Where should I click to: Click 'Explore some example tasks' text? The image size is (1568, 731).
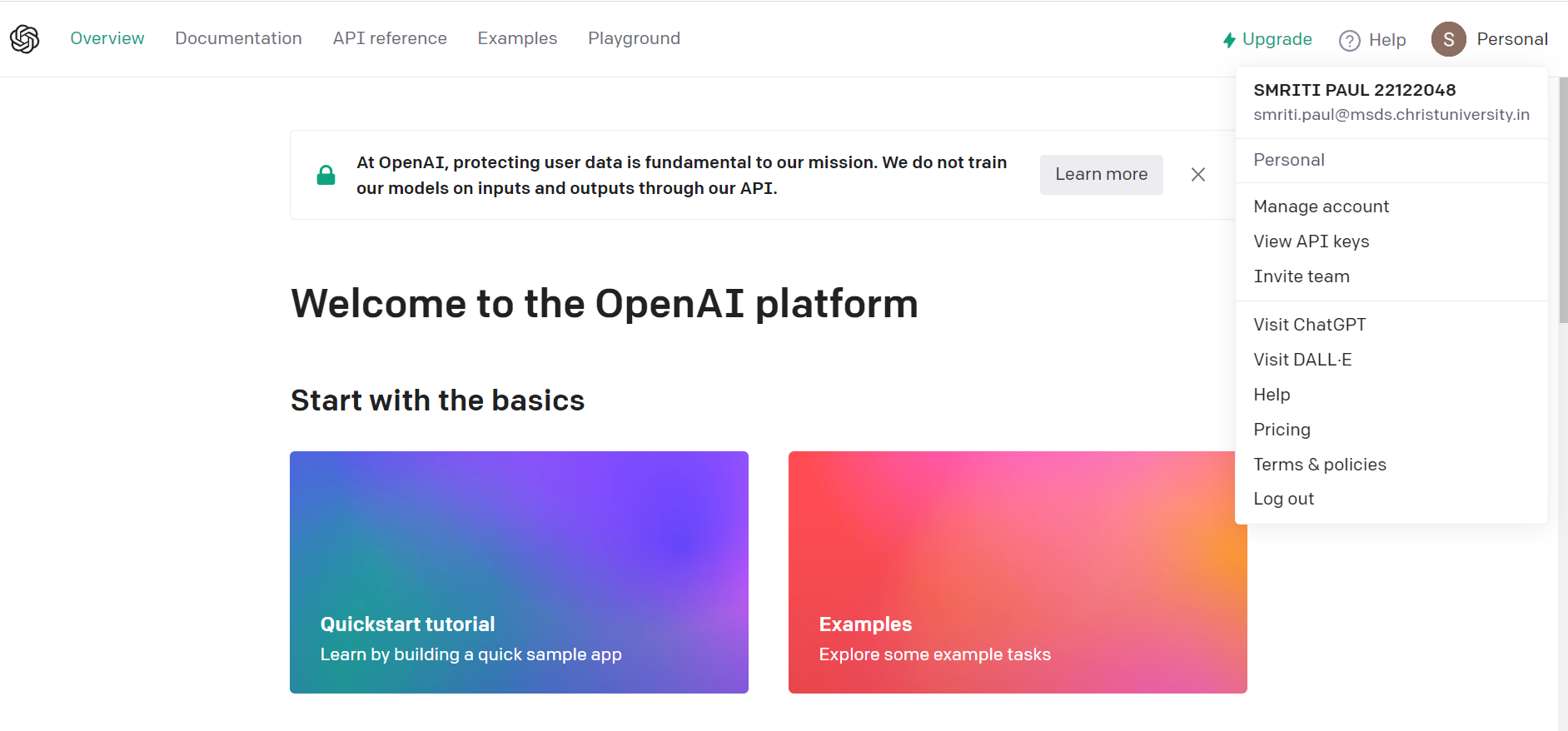click(x=935, y=654)
